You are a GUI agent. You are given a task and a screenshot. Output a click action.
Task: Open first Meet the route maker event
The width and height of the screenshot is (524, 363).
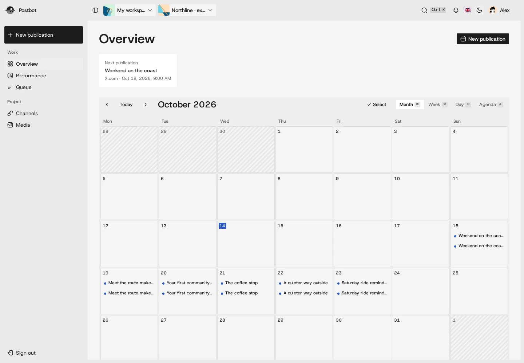coord(129,283)
